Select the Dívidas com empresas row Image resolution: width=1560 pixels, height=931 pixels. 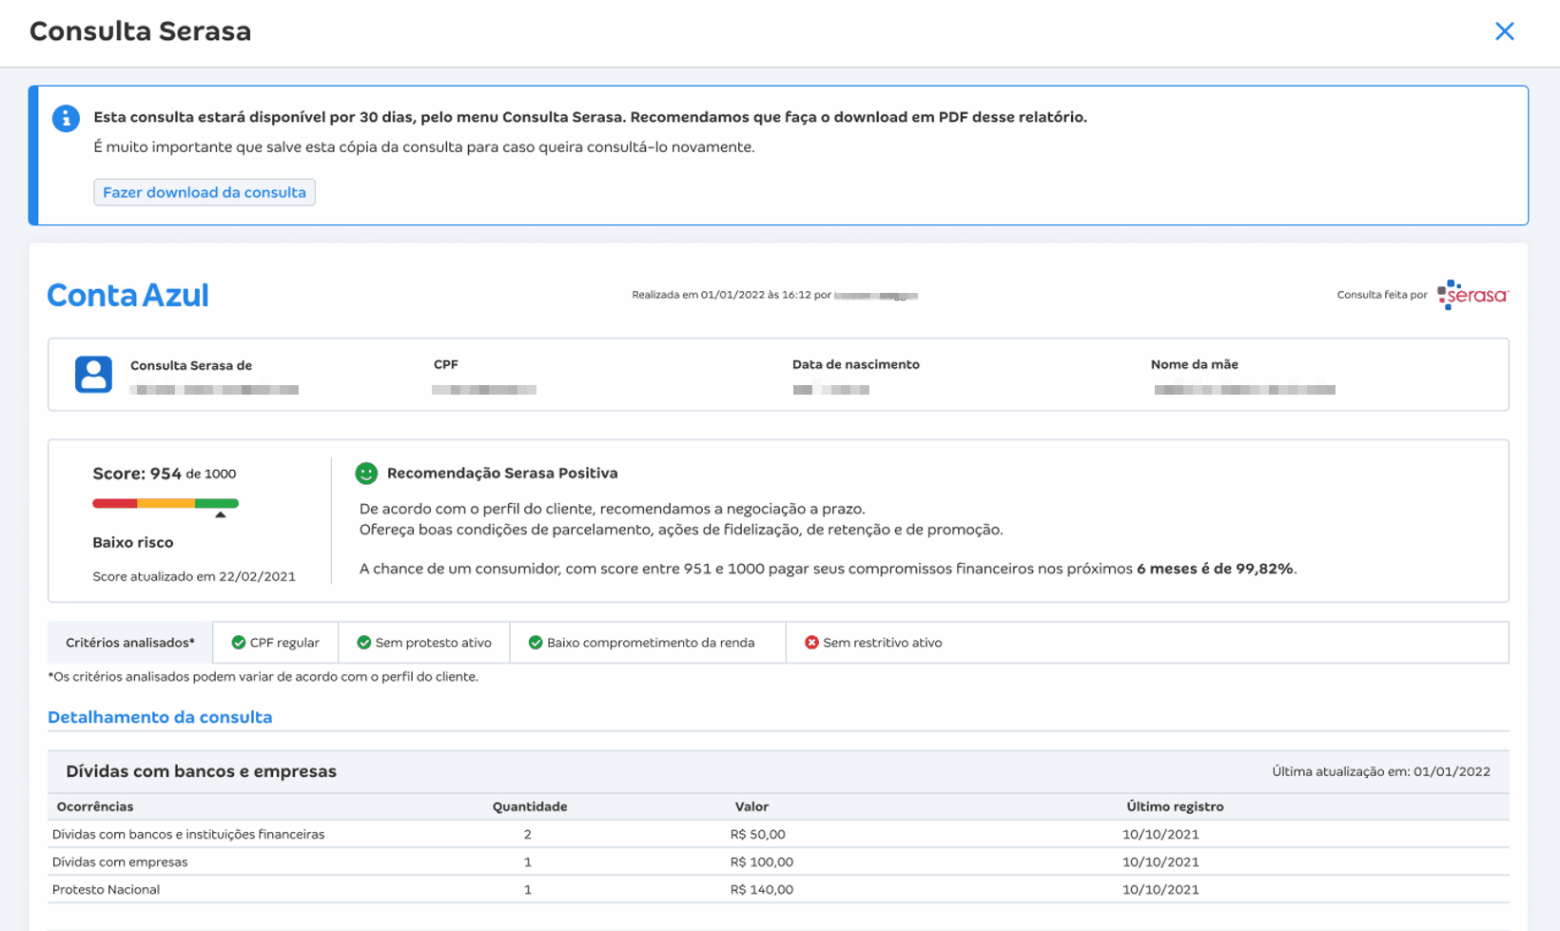pyautogui.click(x=120, y=862)
